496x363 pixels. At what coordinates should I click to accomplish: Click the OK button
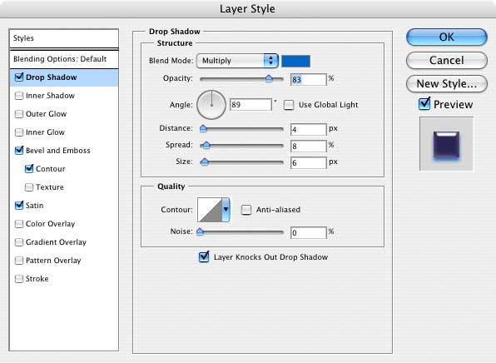click(446, 37)
